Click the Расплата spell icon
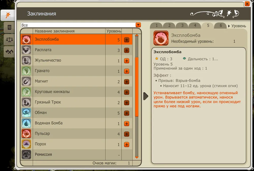The width and height of the screenshot is (254, 171). (26, 50)
